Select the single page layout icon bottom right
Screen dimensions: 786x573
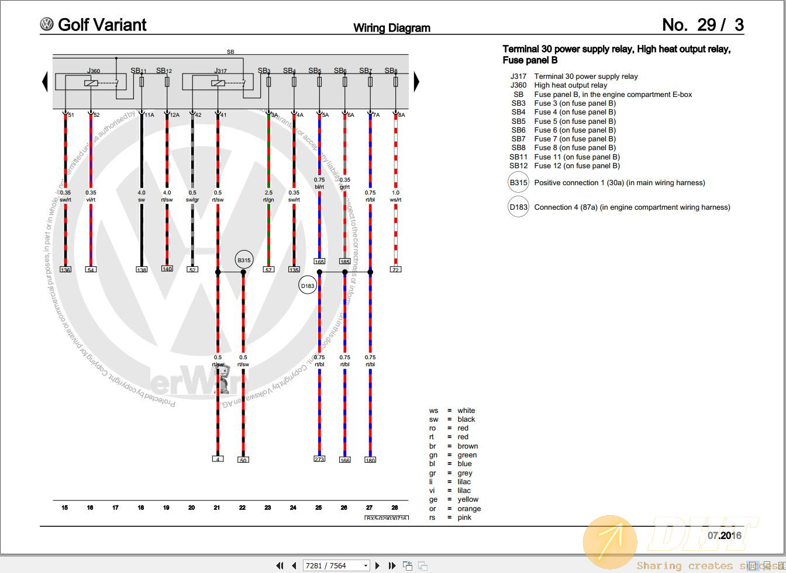754,565
